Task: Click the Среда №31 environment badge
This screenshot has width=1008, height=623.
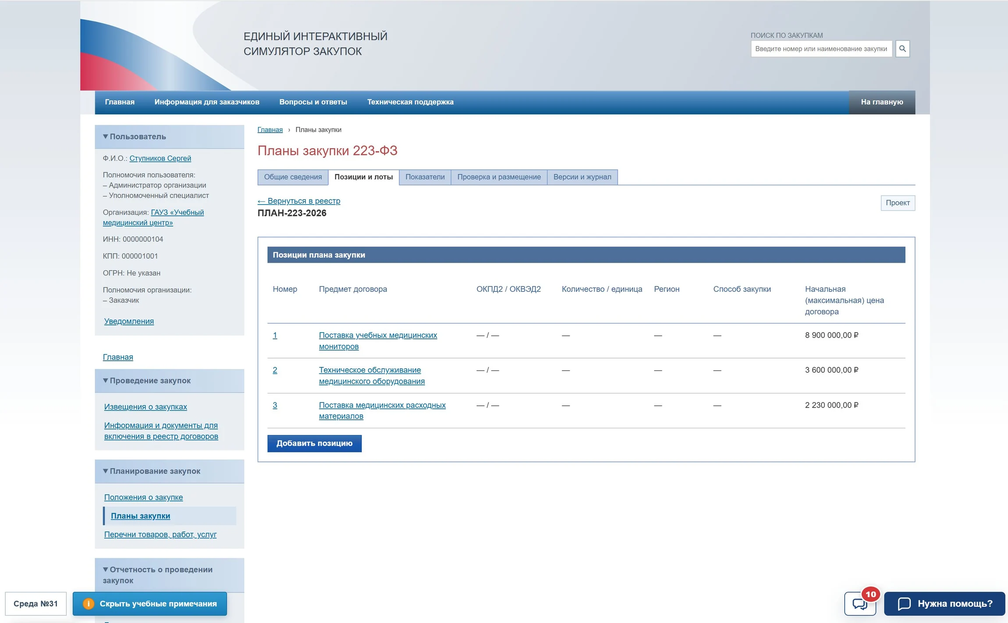Action: pyautogui.click(x=35, y=604)
